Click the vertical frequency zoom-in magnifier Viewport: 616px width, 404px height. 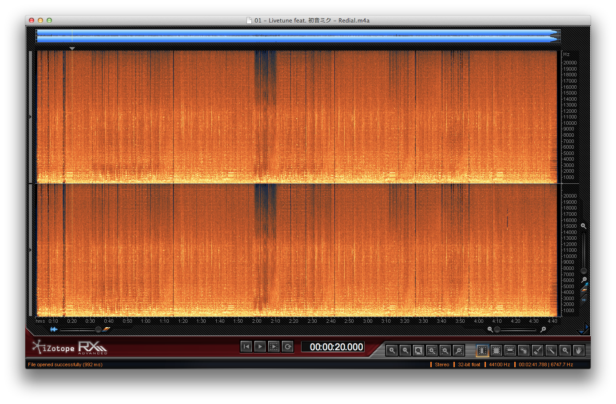click(x=584, y=226)
